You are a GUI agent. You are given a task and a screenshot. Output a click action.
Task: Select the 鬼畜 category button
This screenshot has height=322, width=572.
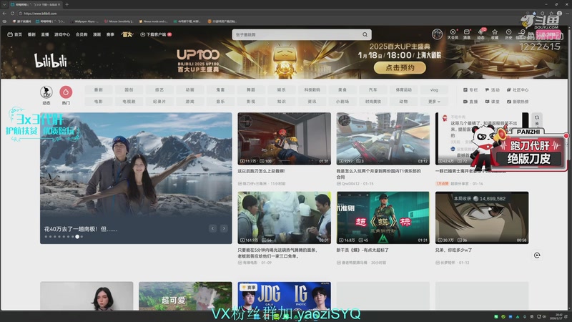(220, 90)
